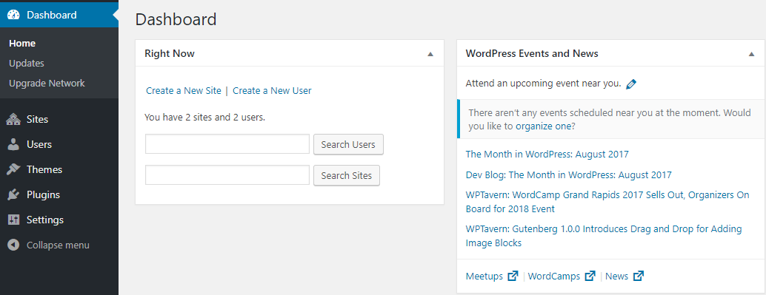Select Home under Dashboard menu
Image resolution: width=766 pixels, height=295 pixels.
coord(22,44)
